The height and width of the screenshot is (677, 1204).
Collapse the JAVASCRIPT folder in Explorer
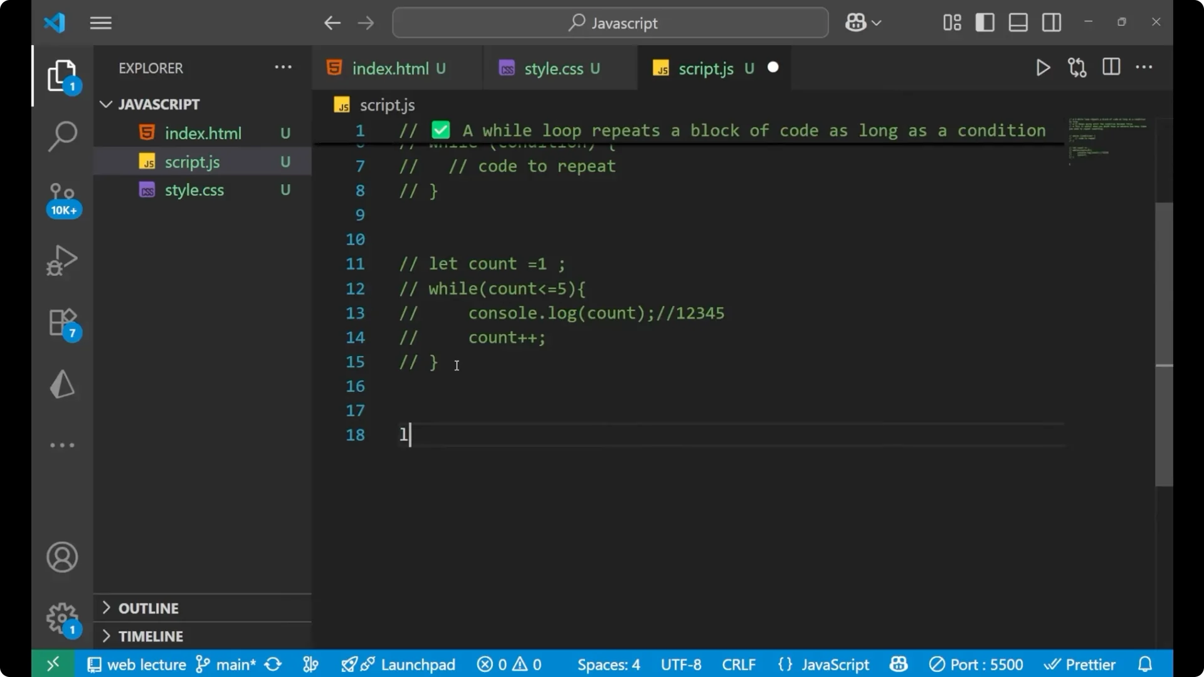(x=105, y=104)
